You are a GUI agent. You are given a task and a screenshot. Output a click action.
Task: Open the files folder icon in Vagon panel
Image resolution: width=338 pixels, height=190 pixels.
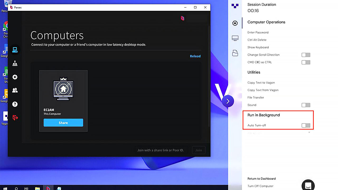point(235,53)
